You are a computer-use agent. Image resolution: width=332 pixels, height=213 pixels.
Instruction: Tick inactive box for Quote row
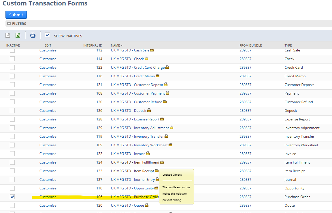12,206
